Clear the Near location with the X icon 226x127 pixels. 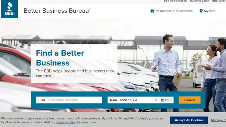[x=156, y=100]
